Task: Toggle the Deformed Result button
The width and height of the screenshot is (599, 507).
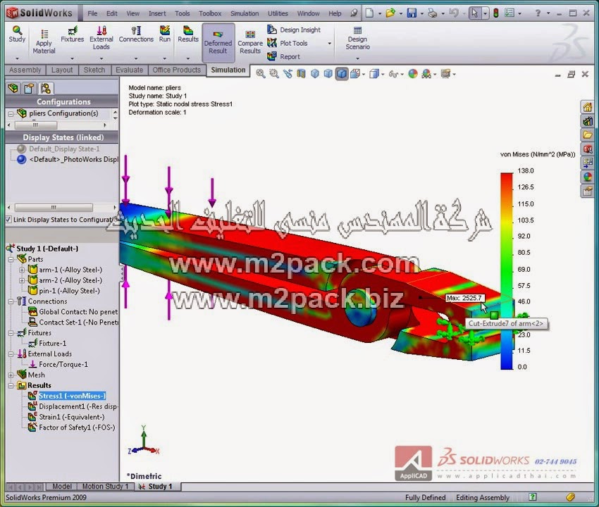Action: click(218, 43)
